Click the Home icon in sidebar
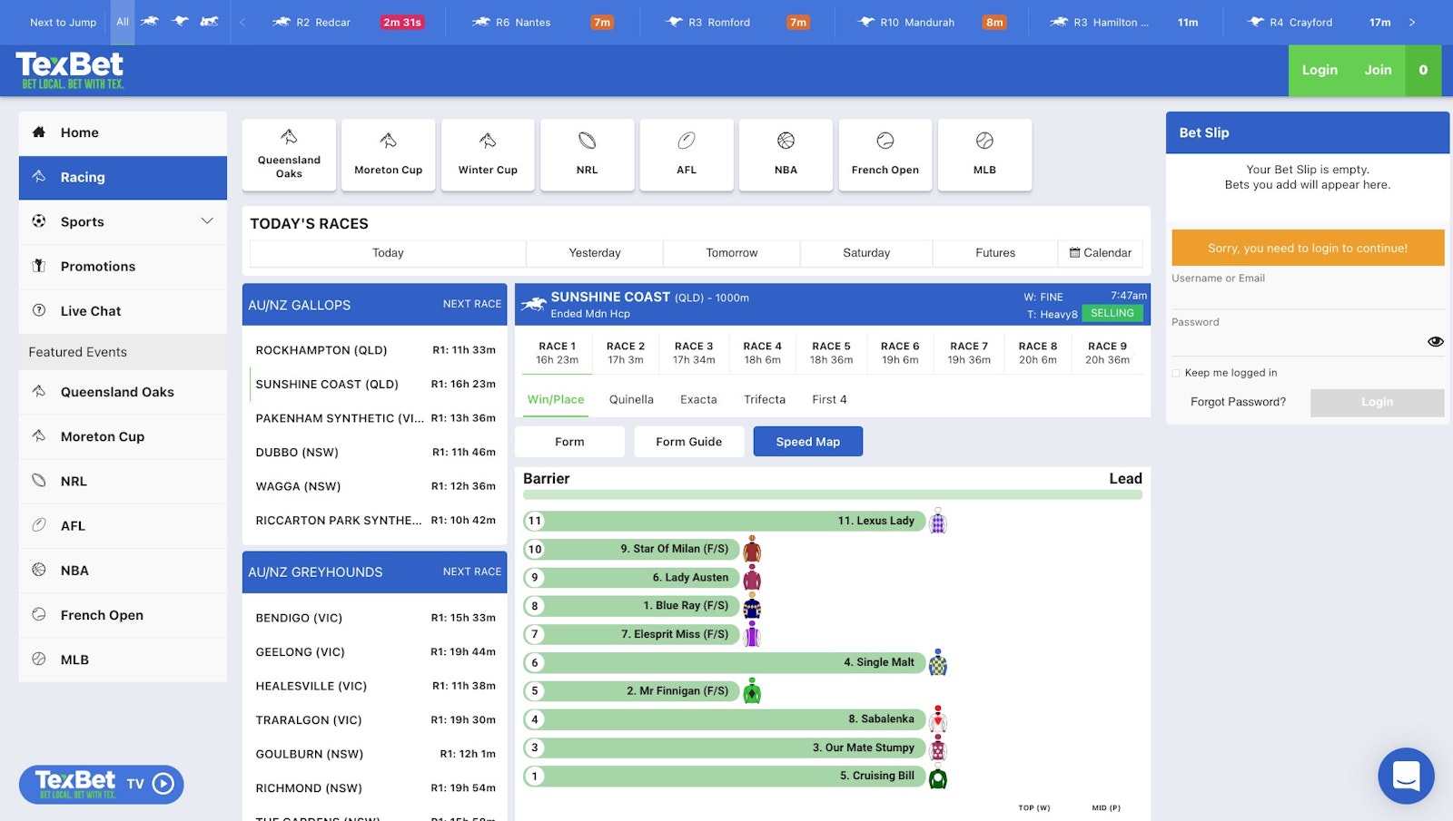Screen dimensions: 1453x821 point(39,132)
